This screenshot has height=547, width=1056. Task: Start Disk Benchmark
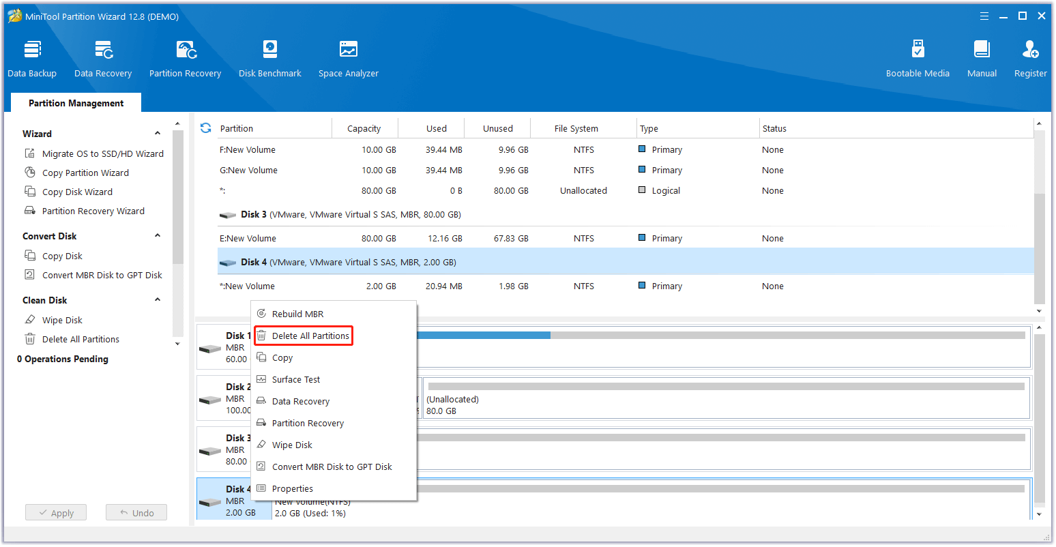pos(270,59)
